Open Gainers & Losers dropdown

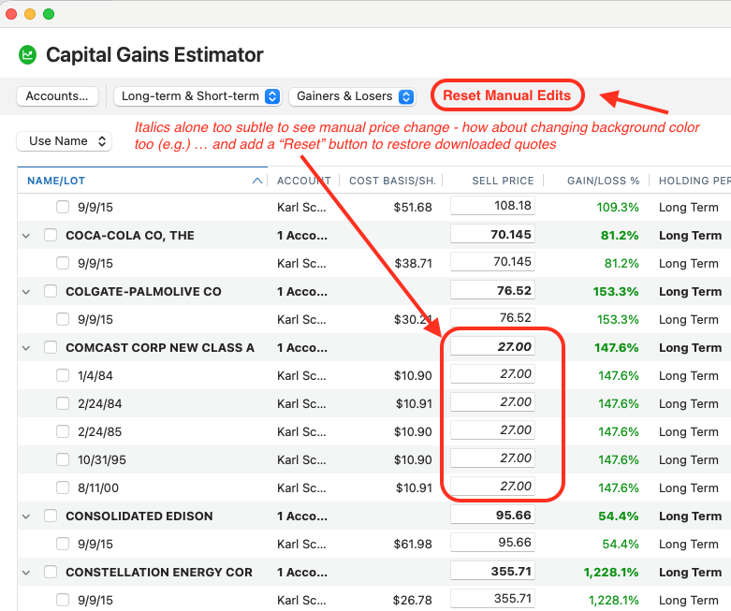[x=352, y=96]
